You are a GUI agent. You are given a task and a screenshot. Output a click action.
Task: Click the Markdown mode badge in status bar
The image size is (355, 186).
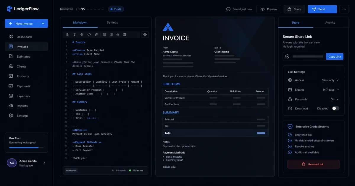[71, 170]
